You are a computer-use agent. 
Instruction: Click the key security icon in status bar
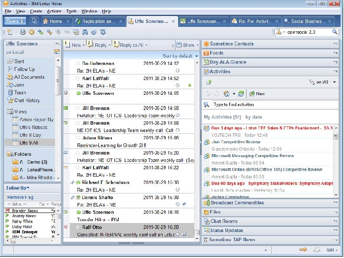[x=303, y=250]
